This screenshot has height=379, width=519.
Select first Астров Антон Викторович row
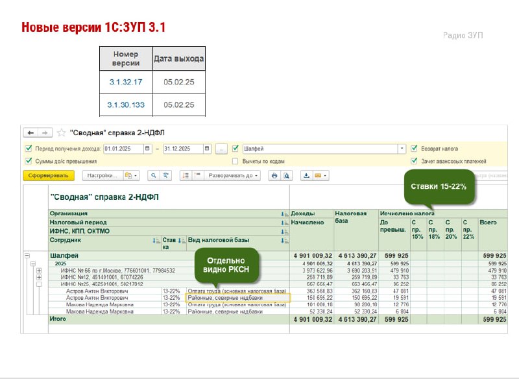coord(97,291)
